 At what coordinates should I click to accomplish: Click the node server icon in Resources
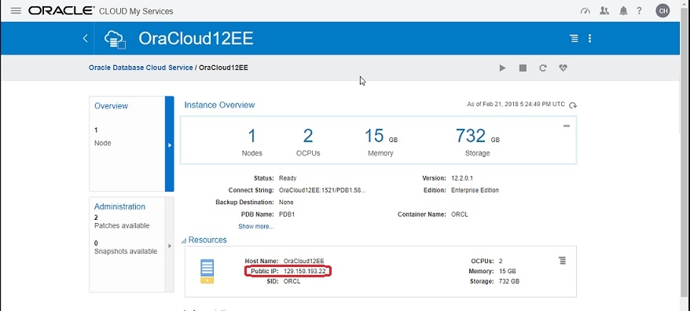(x=207, y=271)
